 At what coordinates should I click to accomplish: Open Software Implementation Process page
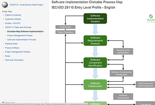(x=22, y=40)
